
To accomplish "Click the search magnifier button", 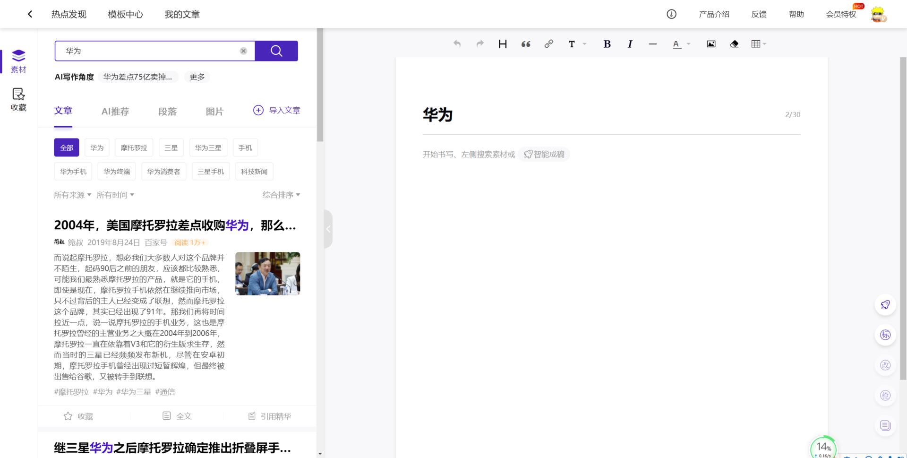I will 276,51.
